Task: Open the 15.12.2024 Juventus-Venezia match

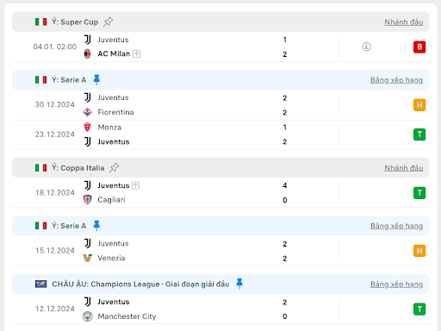Action: (x=220, y=251)
